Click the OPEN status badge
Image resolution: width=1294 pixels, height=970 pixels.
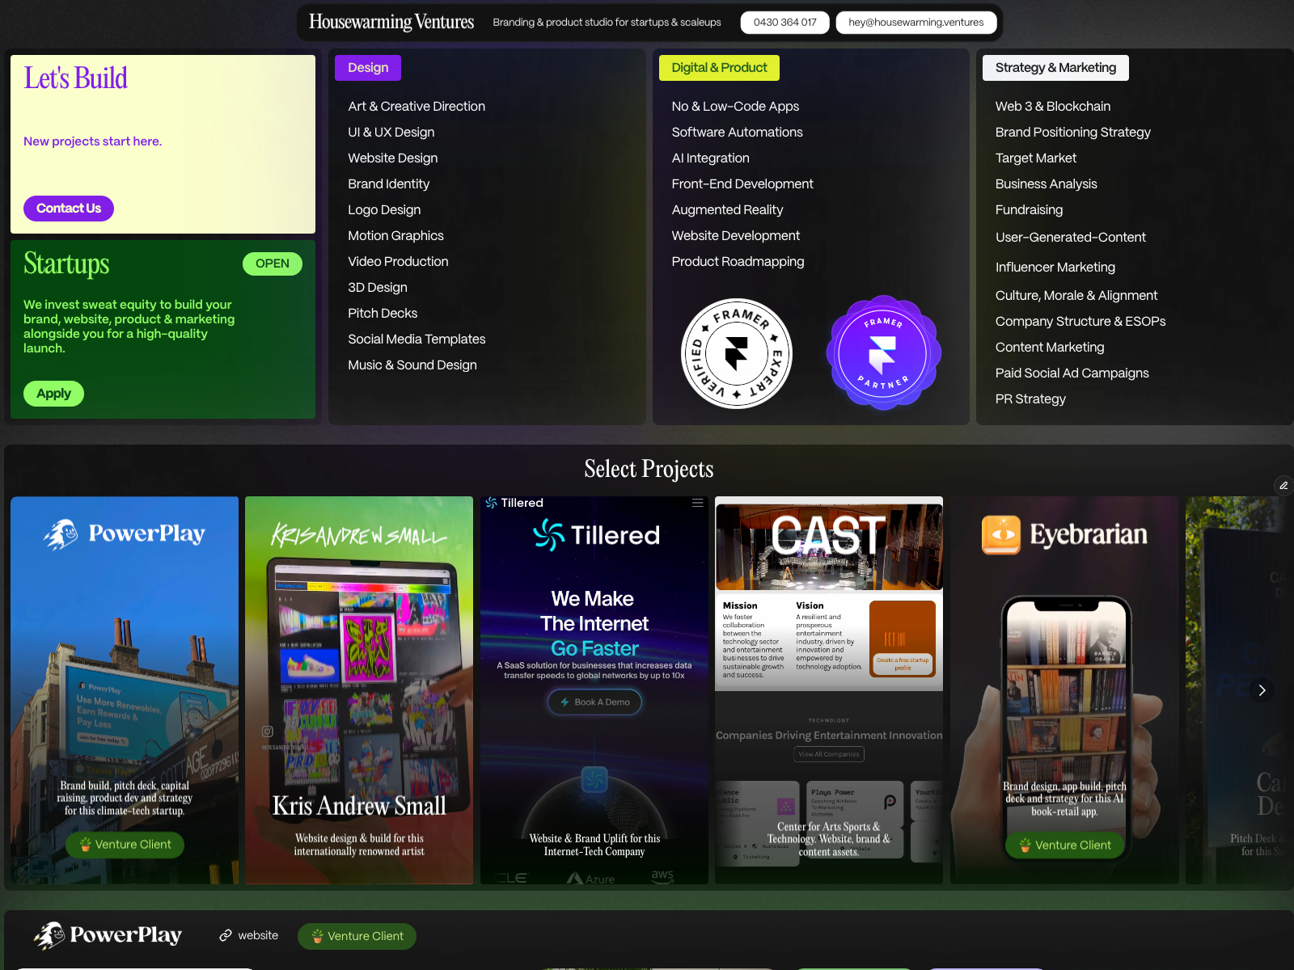click(273, 264)
